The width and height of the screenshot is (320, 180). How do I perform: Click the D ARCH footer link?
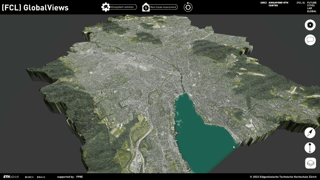click(x=29, y=177)
